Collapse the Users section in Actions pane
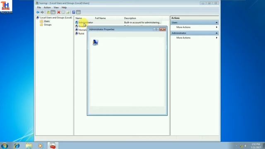 click(217, 22)
